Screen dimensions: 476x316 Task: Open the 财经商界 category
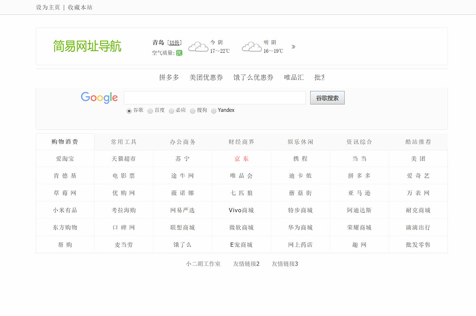242,141
